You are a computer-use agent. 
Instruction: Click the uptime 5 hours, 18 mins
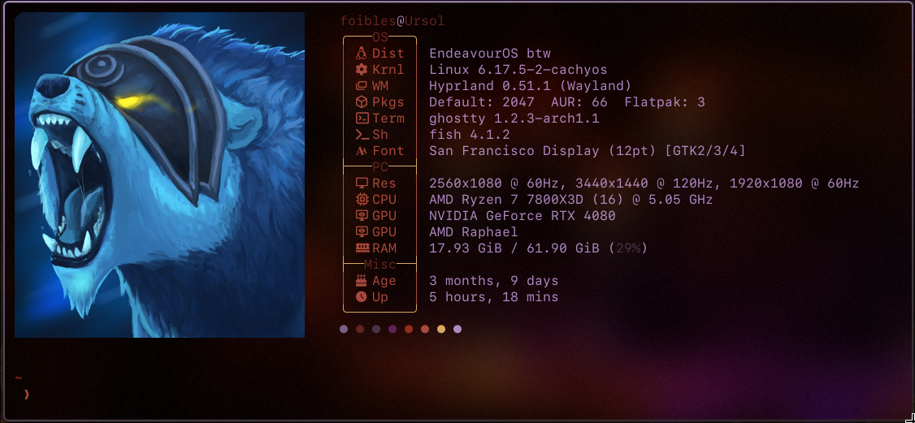coord(494,297)
